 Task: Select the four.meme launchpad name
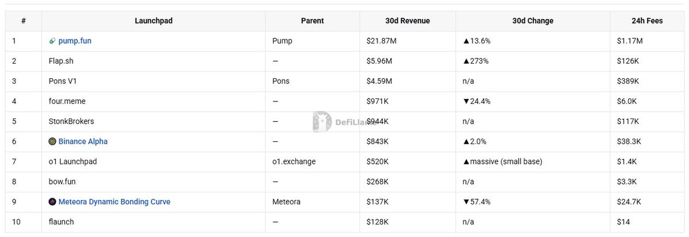coord(67,101)
